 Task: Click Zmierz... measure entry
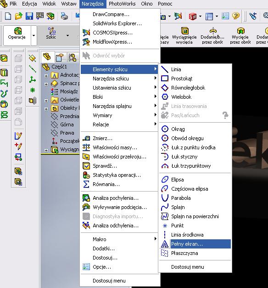click(x=119, y=138)
